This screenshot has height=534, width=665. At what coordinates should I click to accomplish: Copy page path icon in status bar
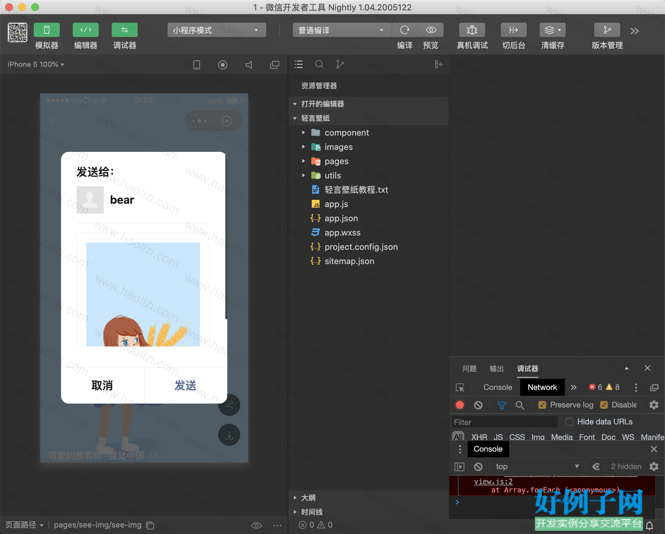150,525
